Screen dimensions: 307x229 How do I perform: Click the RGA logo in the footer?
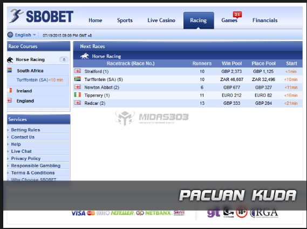point(264,213)
